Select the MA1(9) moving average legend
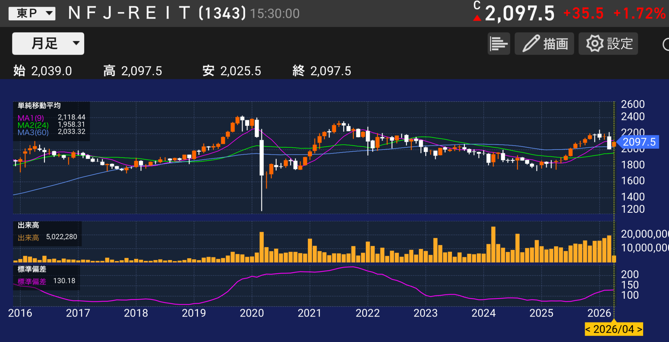669x342 pixels. 31,118
